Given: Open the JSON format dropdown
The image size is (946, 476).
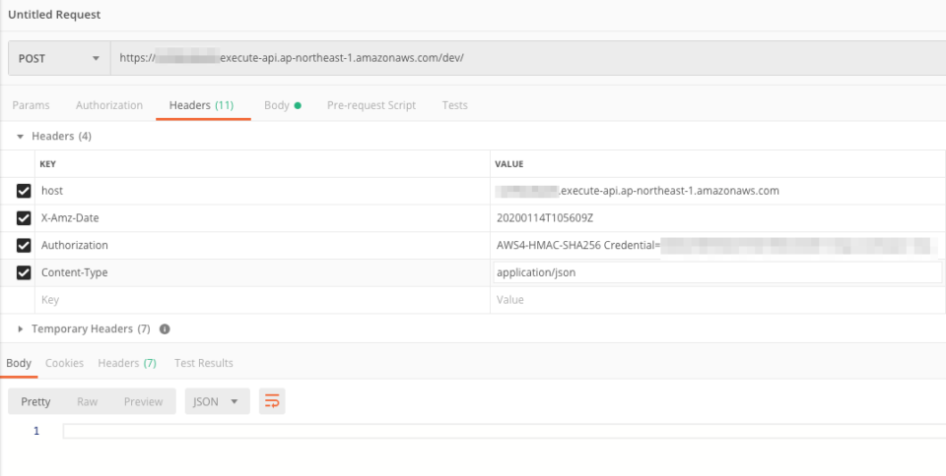Looking at the screenshot, I should pyautogui.click(x=216, y=401).
